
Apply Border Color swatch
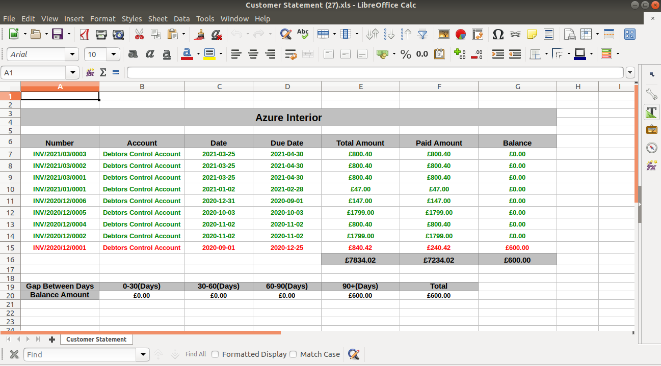(580, 54)
